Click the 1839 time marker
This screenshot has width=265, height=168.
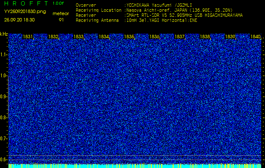tap(230, 37)
